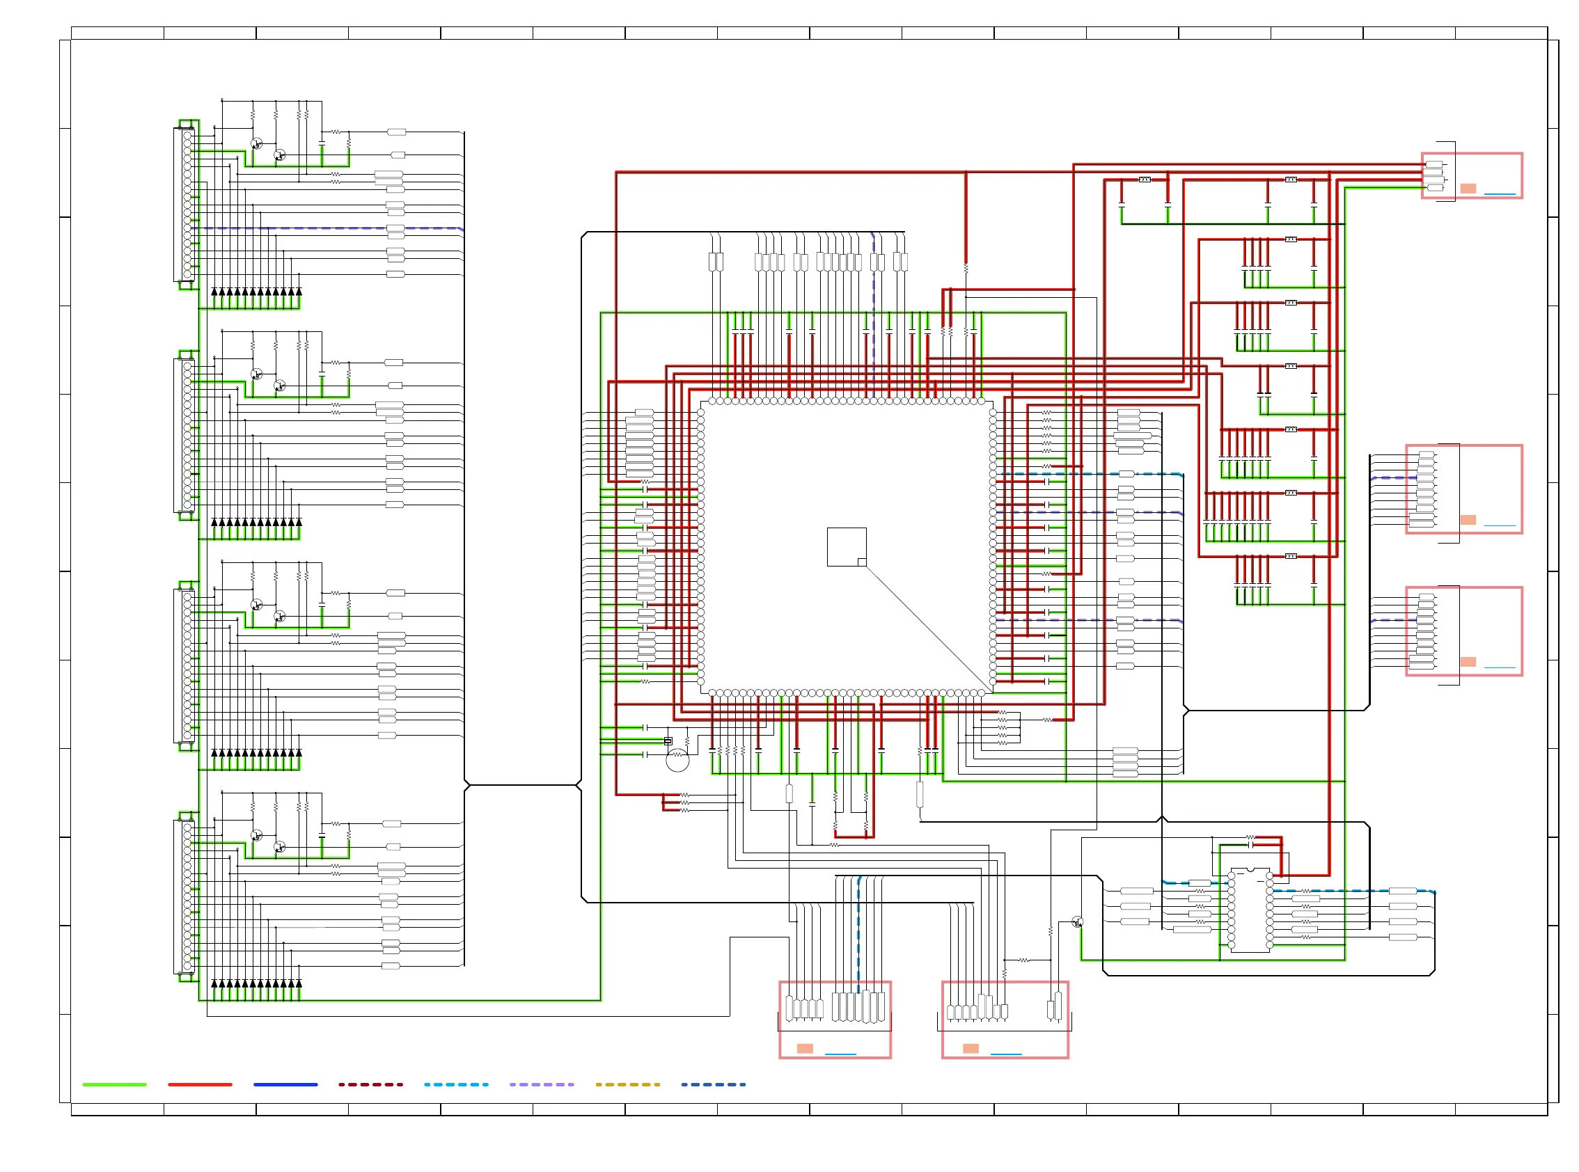The height and width of the screenshot is (1172, 1579).
Task: Open blue link in lowest right-side pink box
Action: click(1499, 667)
